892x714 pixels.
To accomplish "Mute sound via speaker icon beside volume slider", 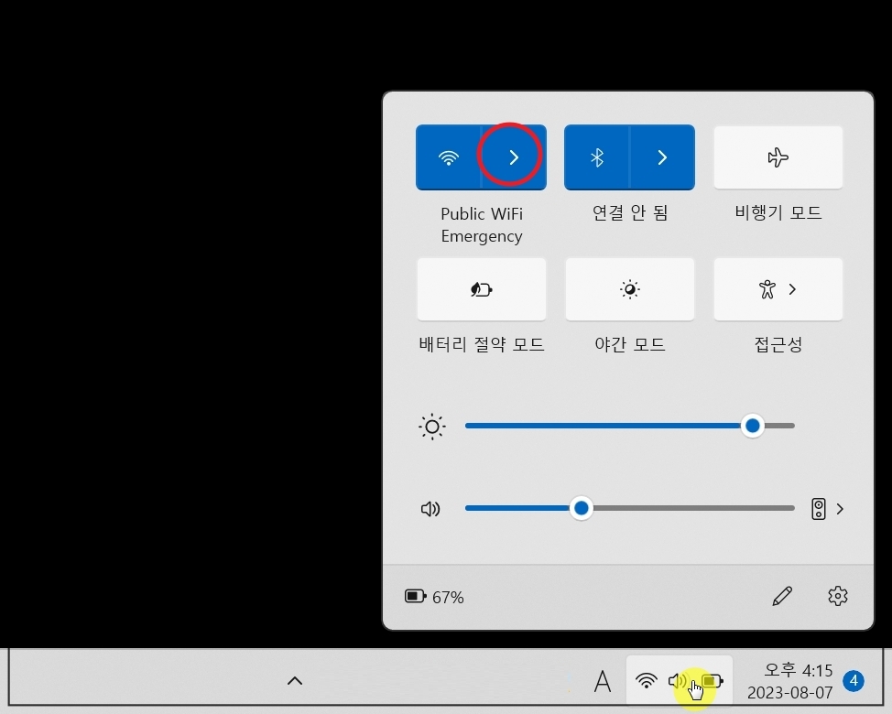I will click(430, 509).
